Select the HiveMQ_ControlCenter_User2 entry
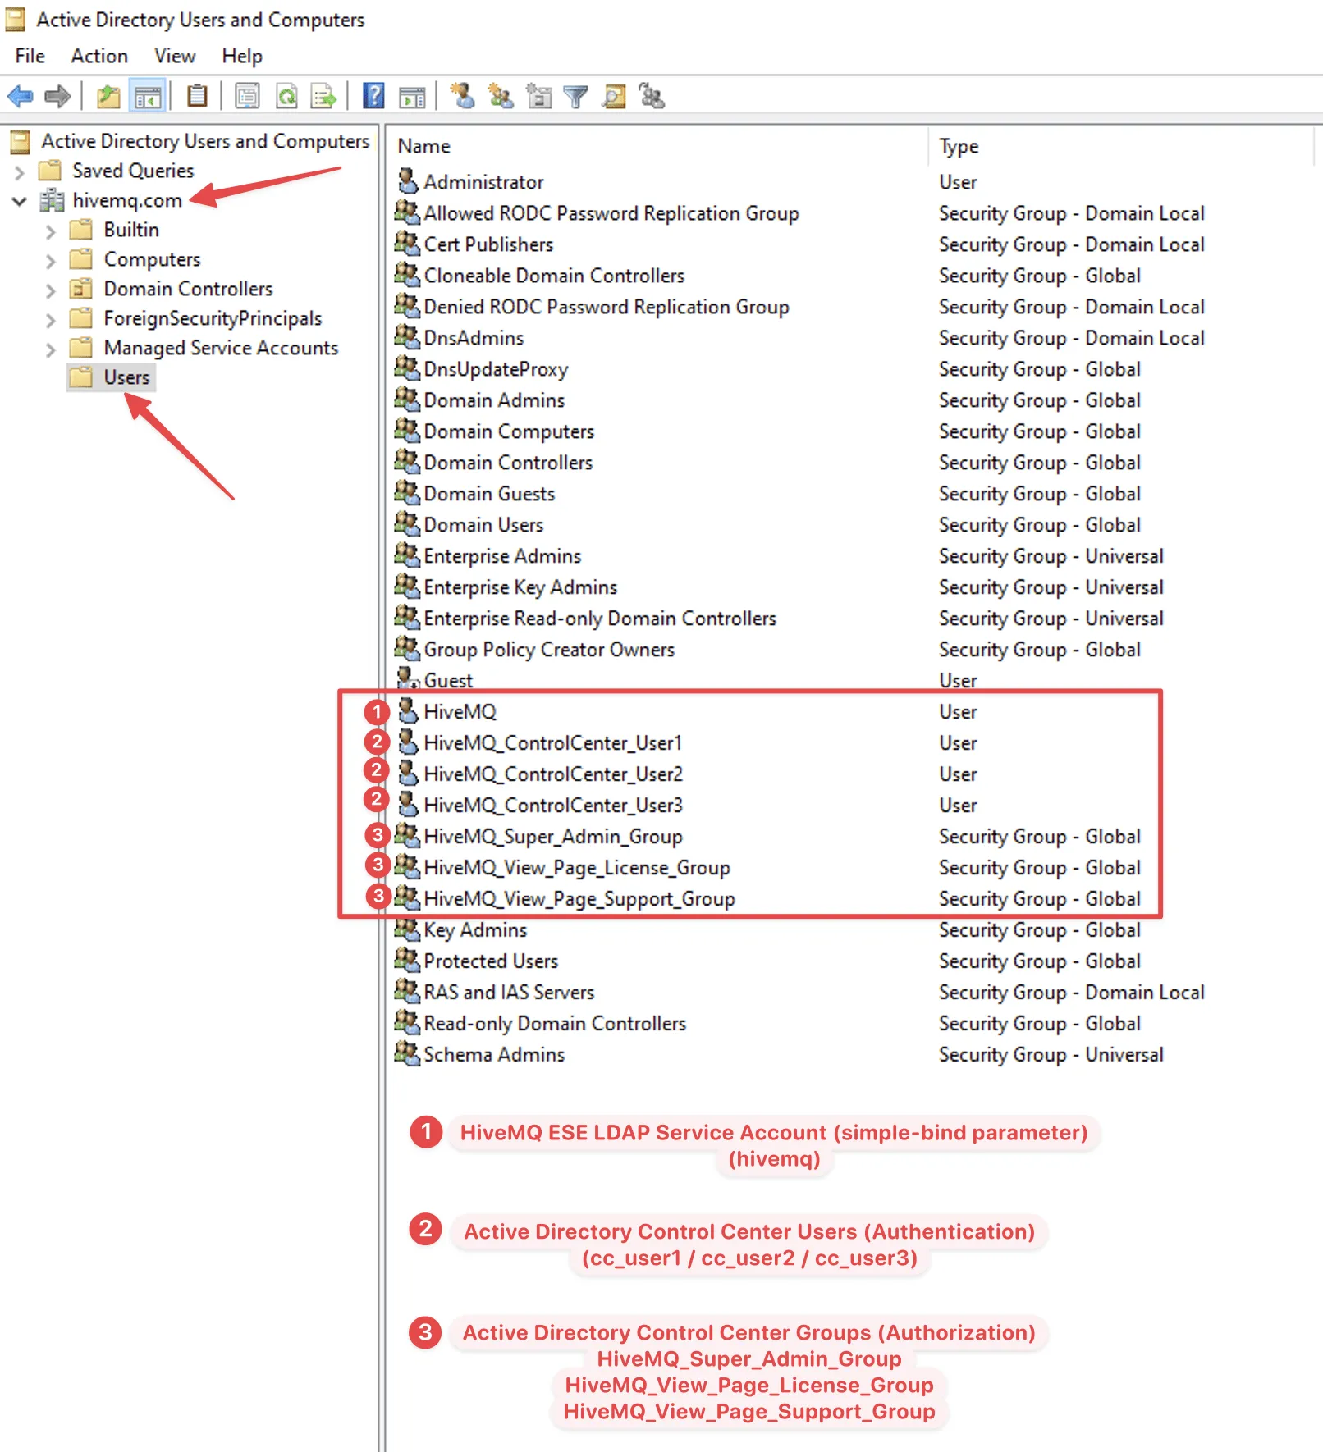Viewport: 1323px width, 1452px height. point(552,774)
